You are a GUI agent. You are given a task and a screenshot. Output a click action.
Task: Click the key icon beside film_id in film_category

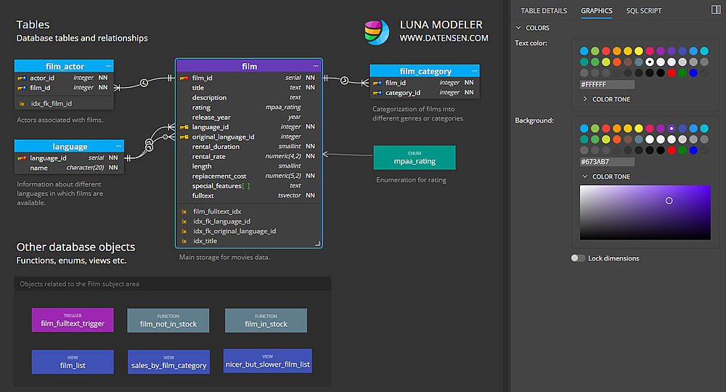click(x=378, y=83)
